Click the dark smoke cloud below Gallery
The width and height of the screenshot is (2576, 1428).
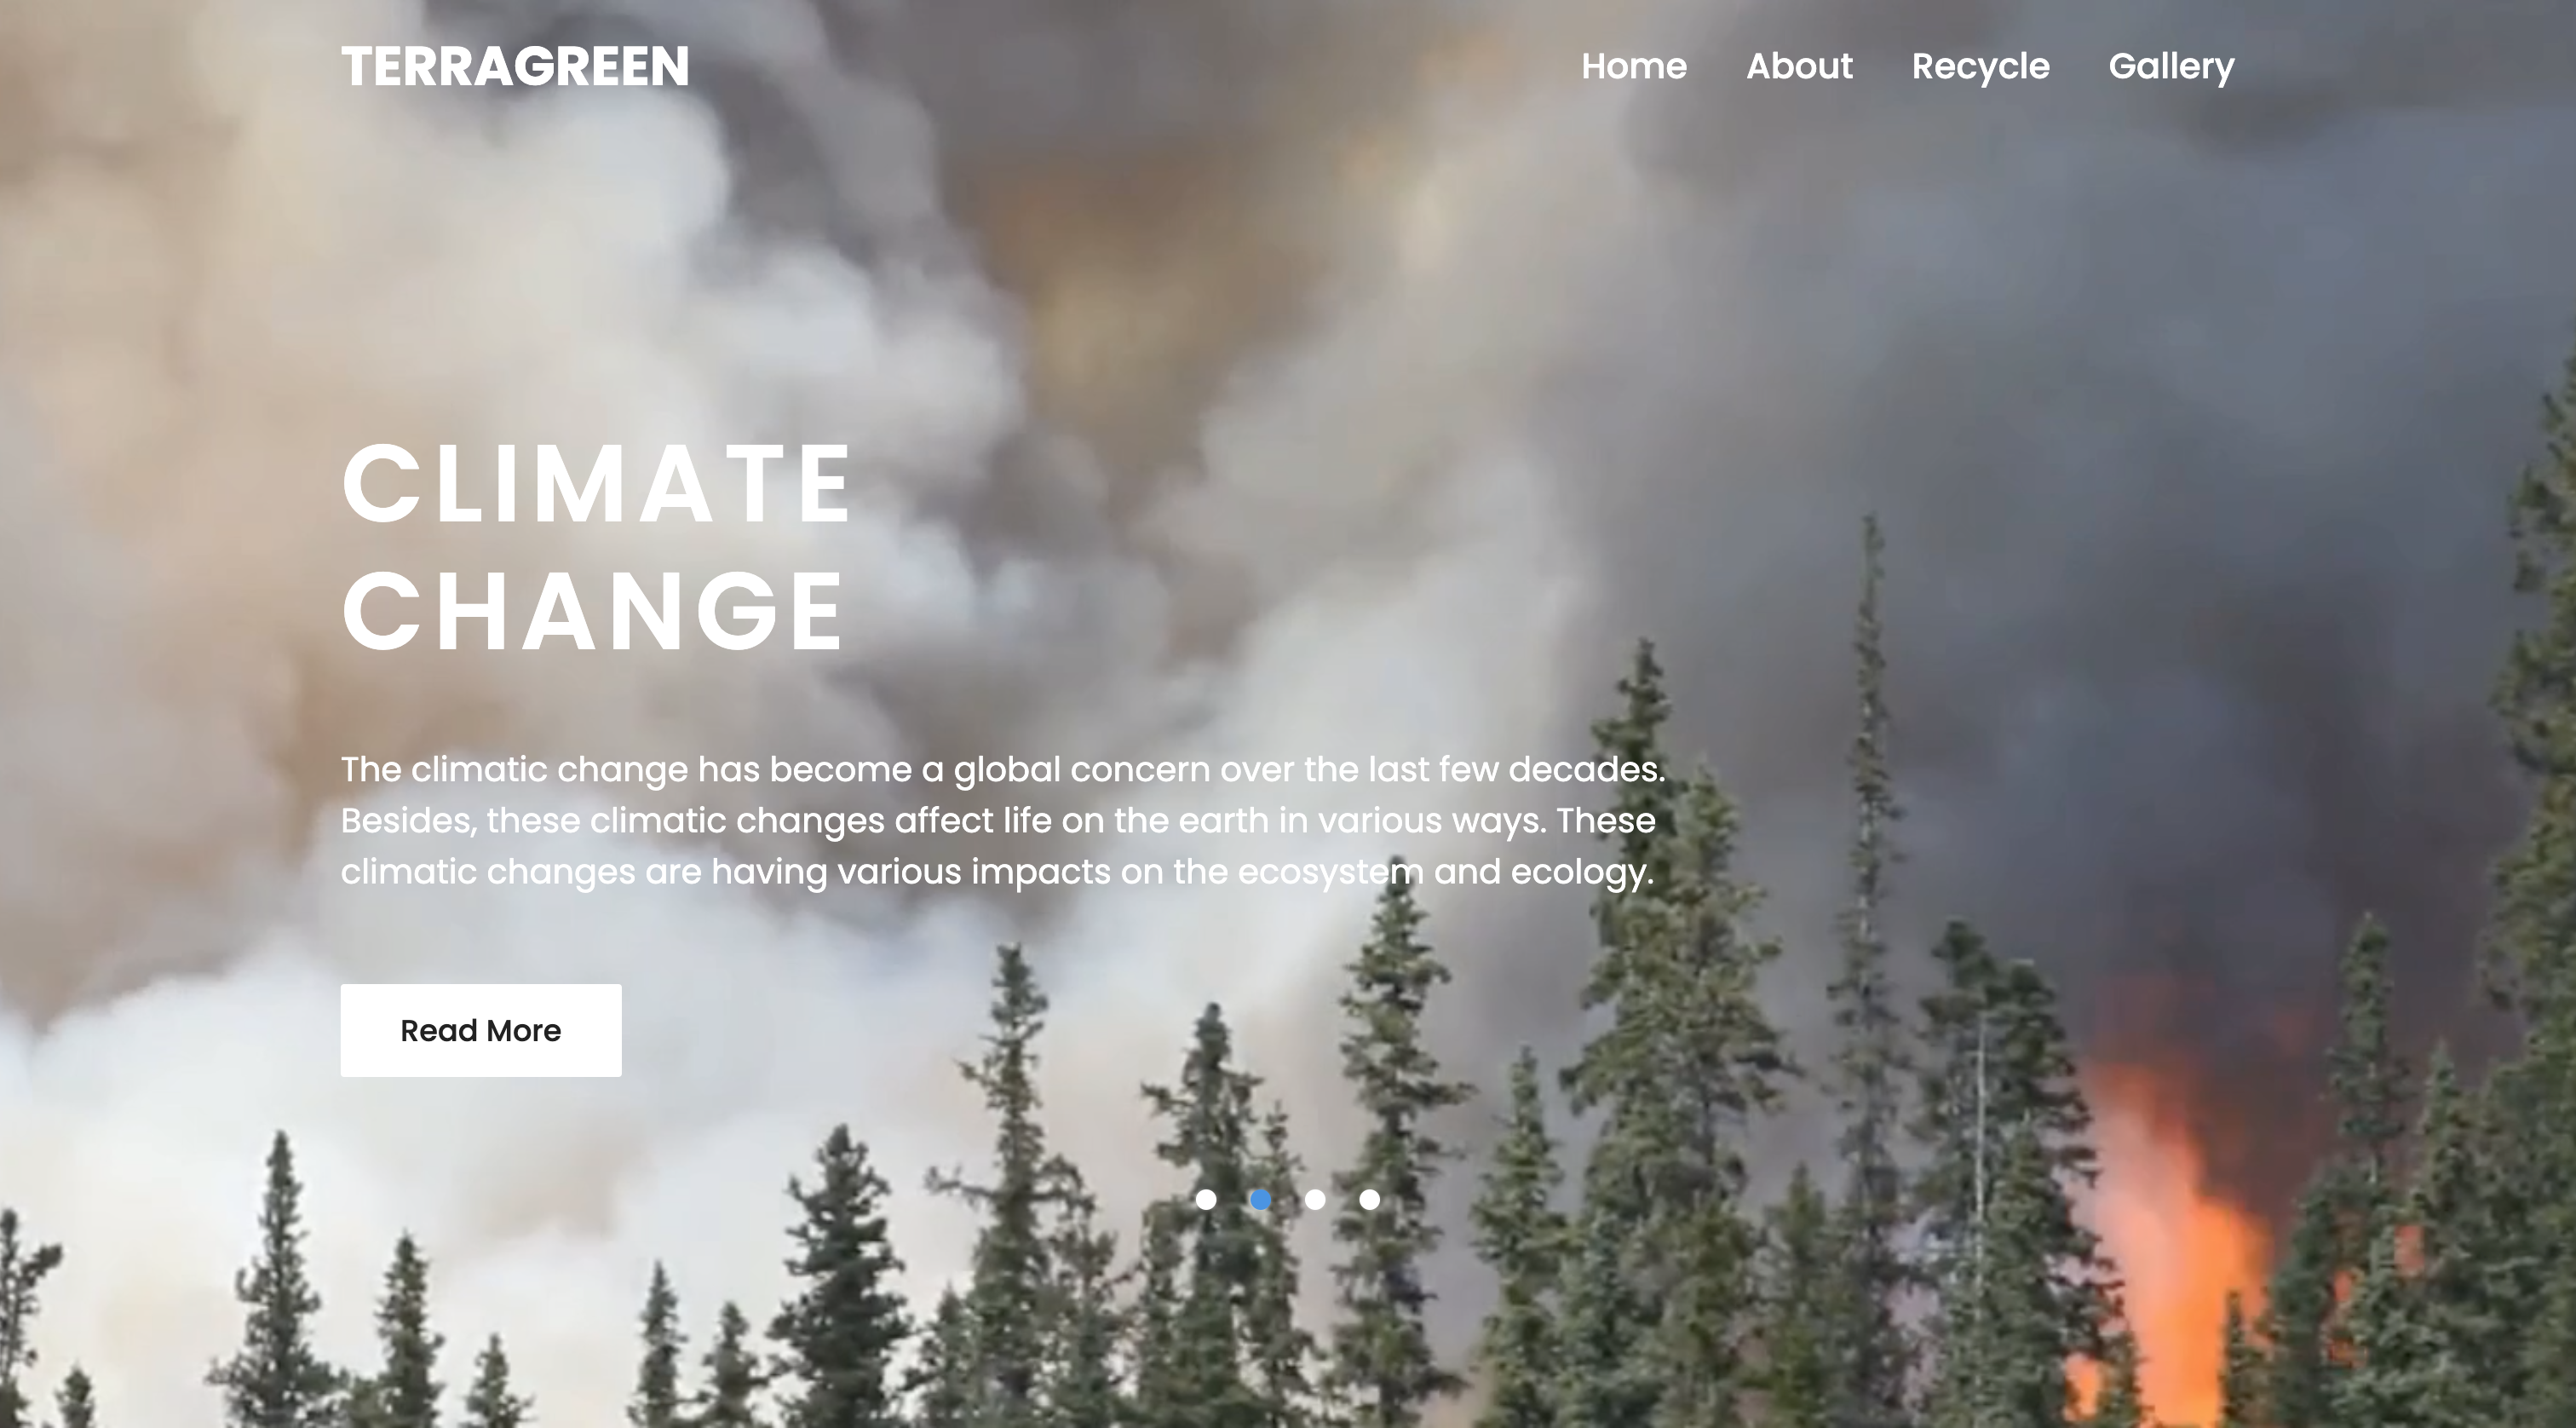coord(2180,400)
